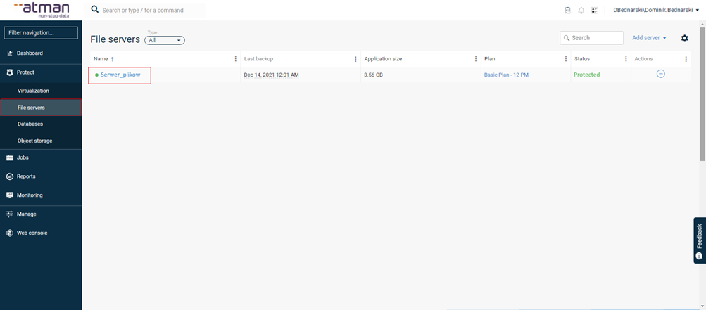Go to Virtualization under Protect
706x310 pixels.
pyautogui.click(x=33, y=91)
